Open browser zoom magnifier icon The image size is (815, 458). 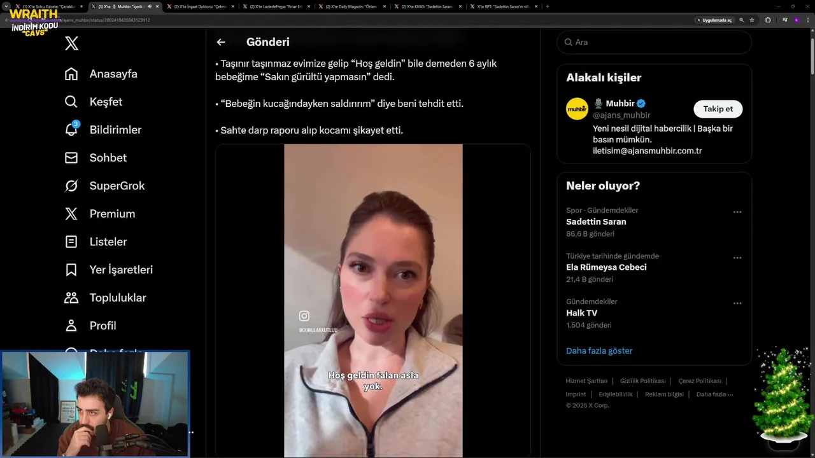coord(742,20)
